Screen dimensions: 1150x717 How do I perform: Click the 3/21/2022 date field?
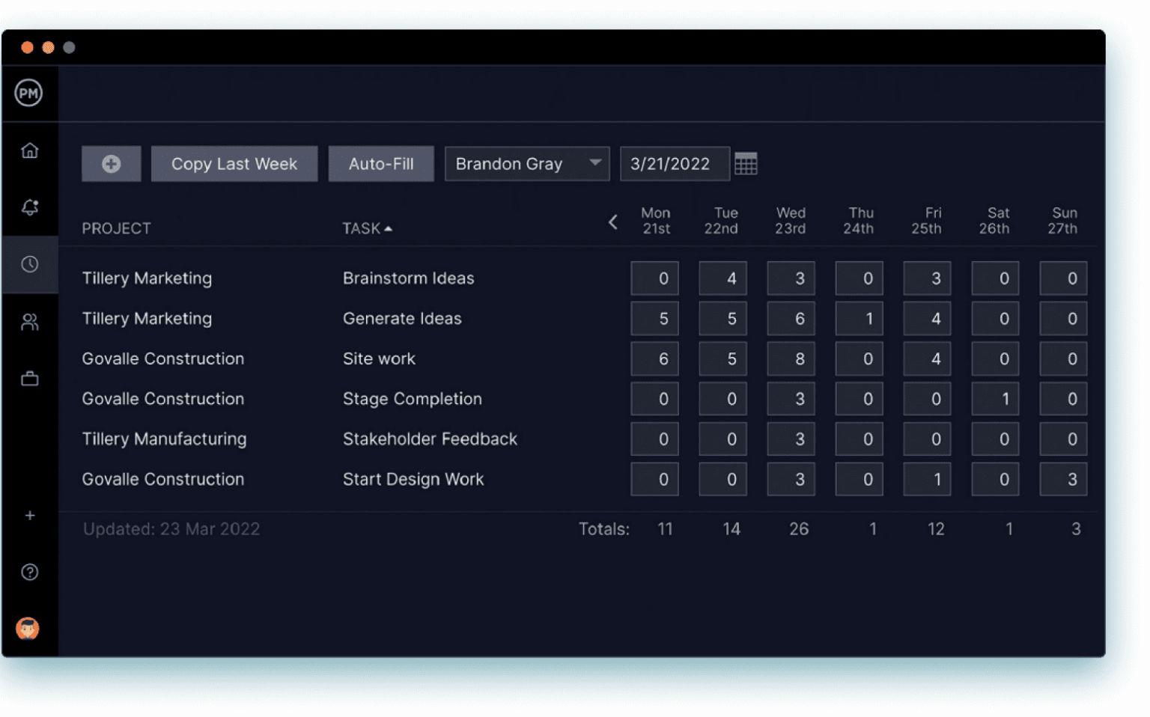pos(675,164)
